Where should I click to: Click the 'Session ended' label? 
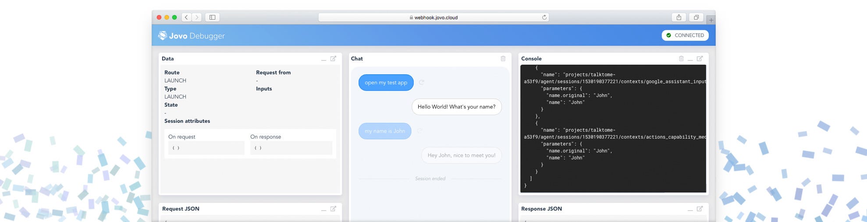click(430, 179)
